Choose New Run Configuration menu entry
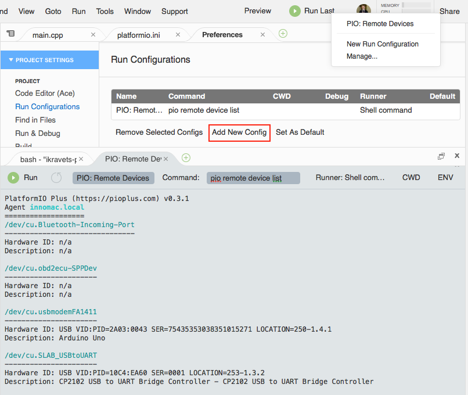Screen dimensions: 468x395 382,44
